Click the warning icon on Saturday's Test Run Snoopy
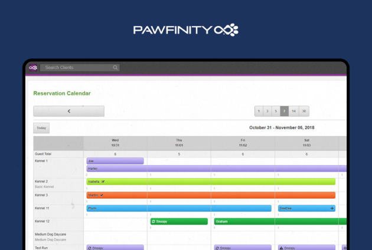Viewport: 372px width, 250px height. tap(282, 248)
